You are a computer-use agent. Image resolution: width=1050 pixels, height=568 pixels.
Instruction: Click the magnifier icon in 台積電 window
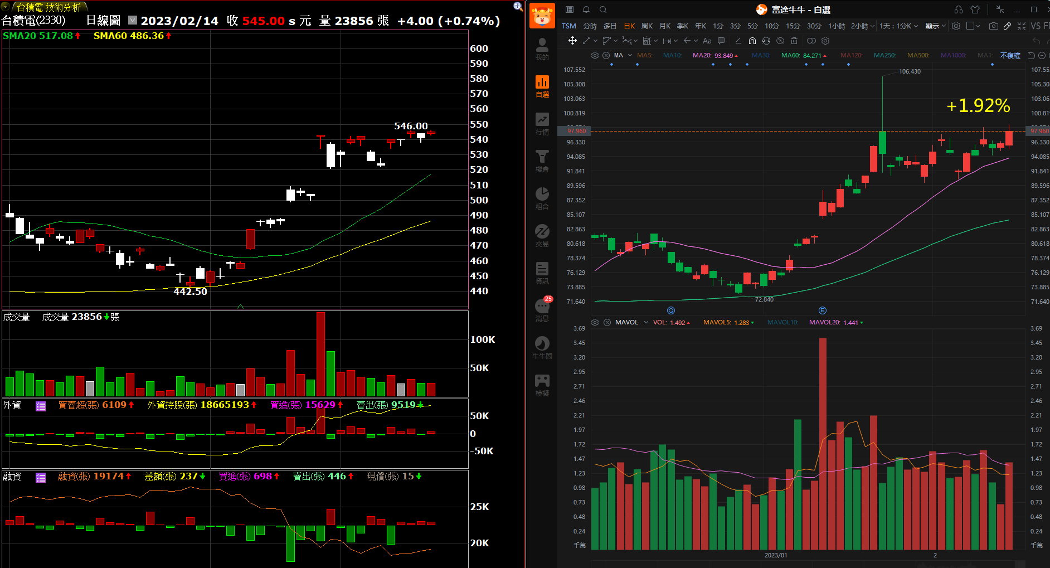coord(518,6)
